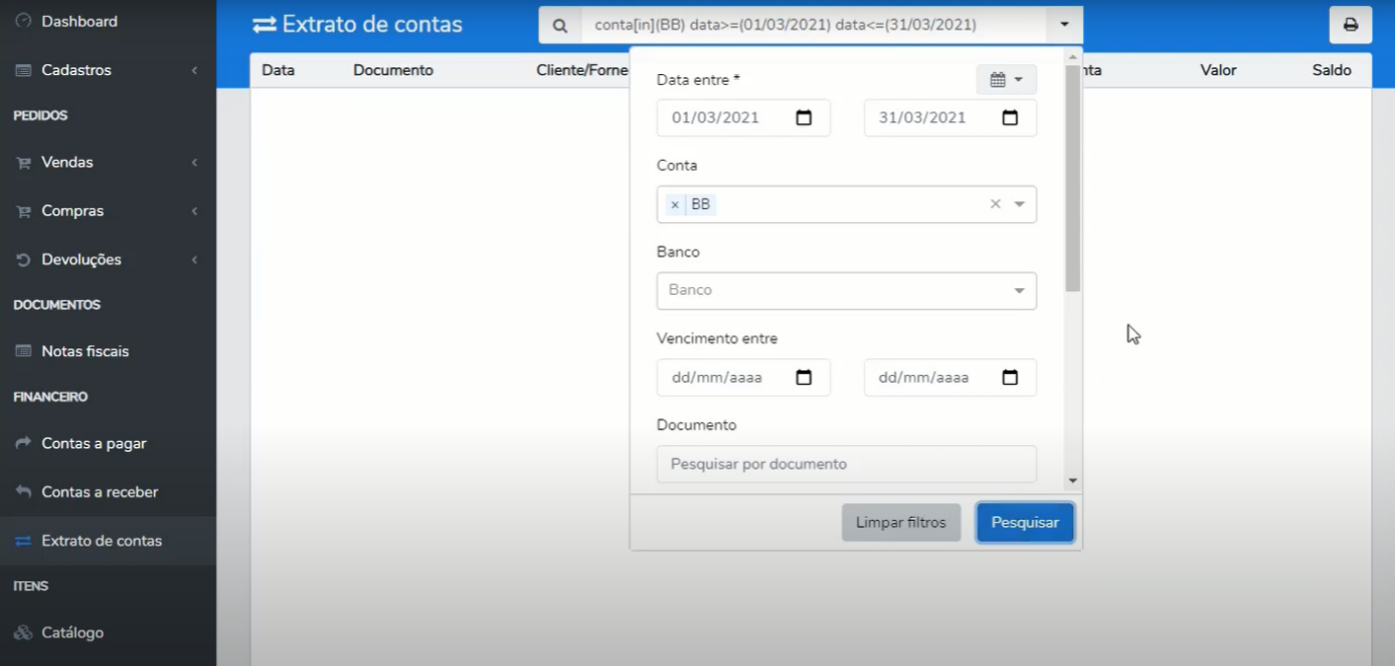Image resolution: width=1395 pixels, height=666 pixels.
Task: Click the Valor column header
Action: point(1218,70)
